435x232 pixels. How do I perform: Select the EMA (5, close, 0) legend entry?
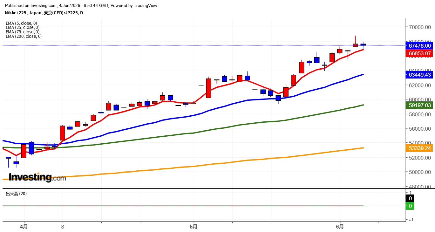click(21, 23)
